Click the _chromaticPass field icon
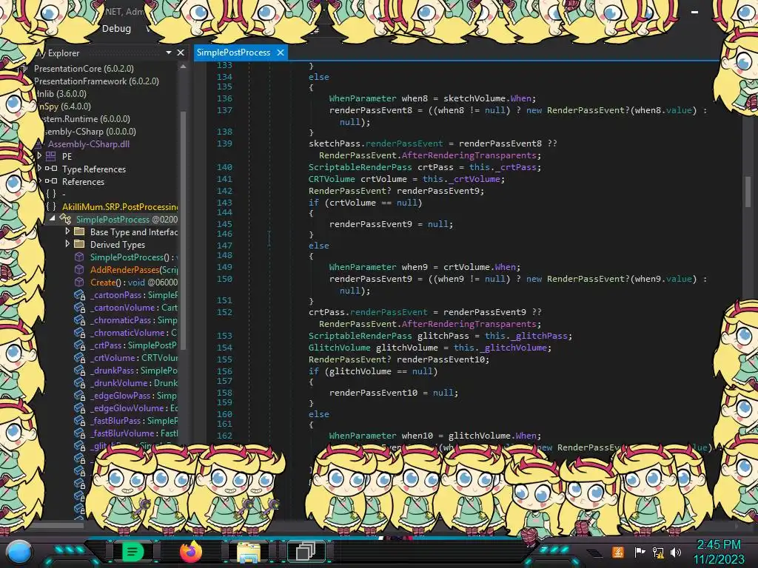 [x=80, y=320]
